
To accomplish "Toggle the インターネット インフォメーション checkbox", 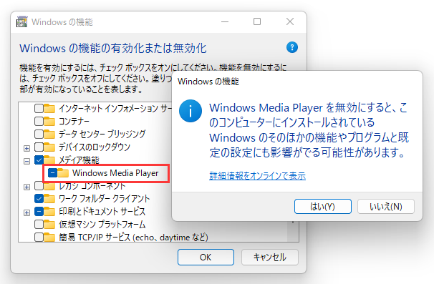I will coord(39,109).
